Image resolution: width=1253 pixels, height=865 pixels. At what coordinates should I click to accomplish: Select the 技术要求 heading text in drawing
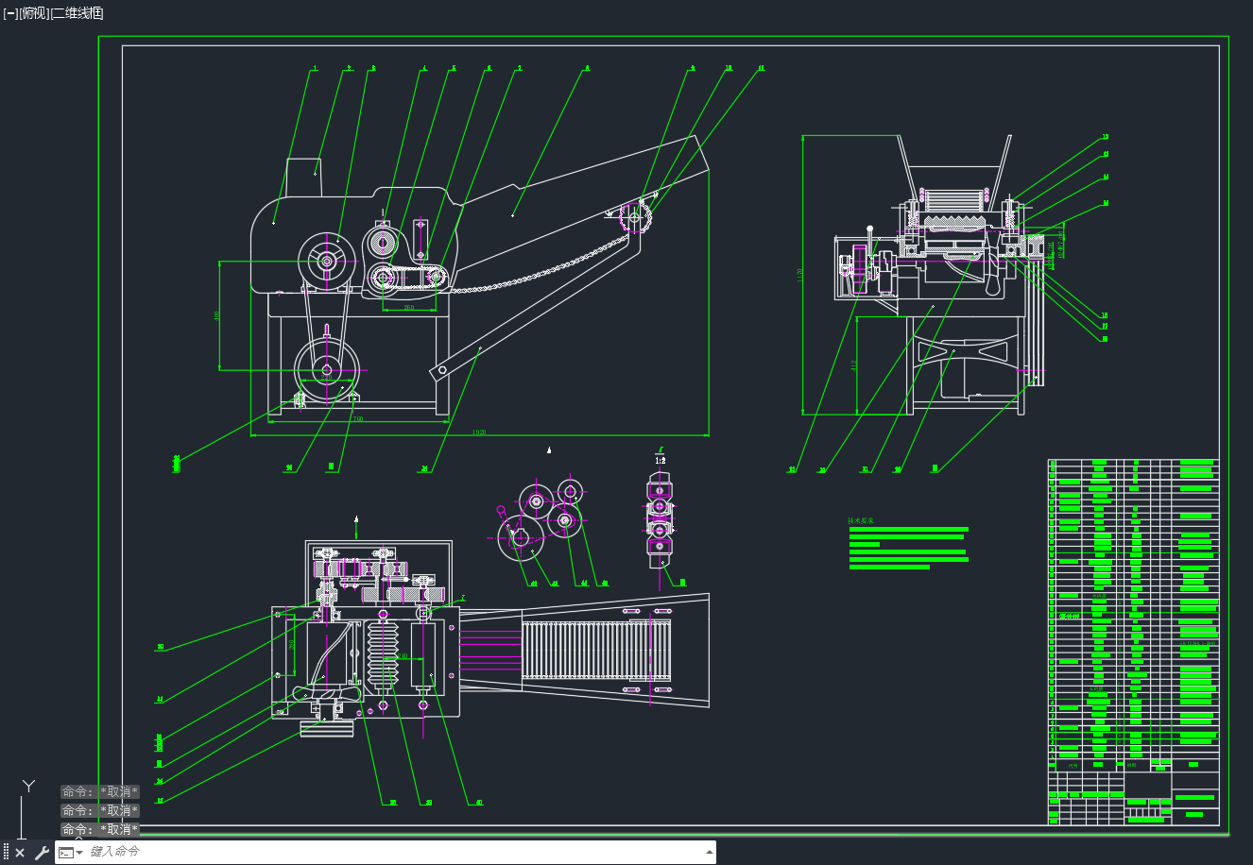861,520
